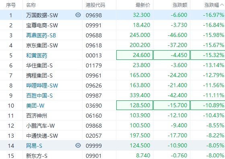
Task: Click stock code 09698
Action: click(94, 15)
